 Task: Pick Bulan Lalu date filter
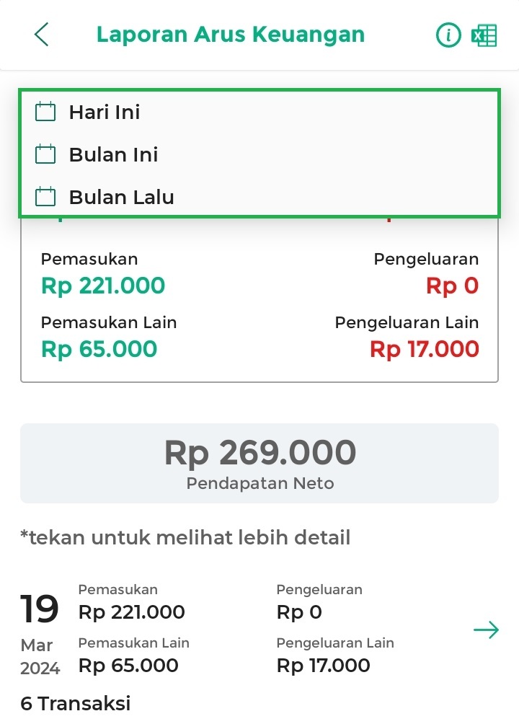(121, 197)
